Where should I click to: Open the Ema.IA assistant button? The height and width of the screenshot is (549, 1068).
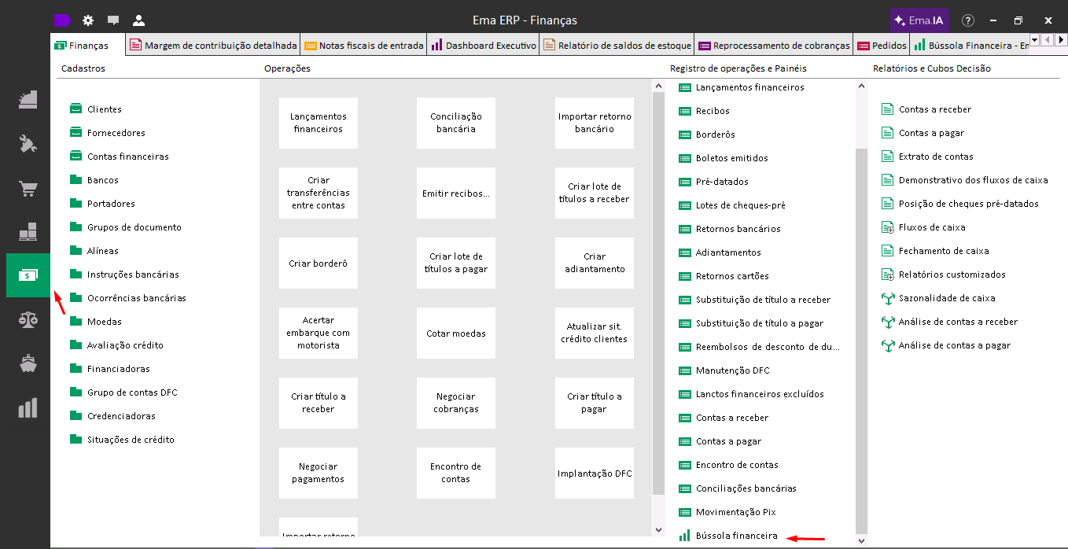coord(919,20)
